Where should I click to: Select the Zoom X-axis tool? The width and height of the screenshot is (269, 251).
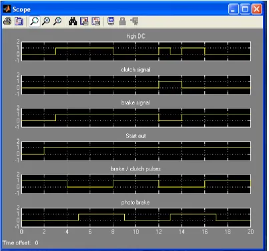(x=46, y=21)
